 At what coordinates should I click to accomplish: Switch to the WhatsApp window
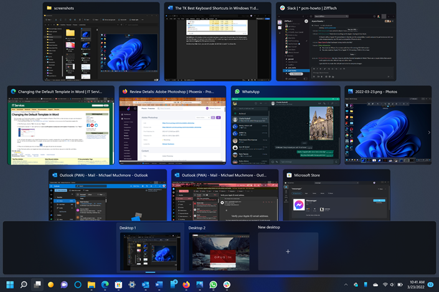tap(286, 125)
